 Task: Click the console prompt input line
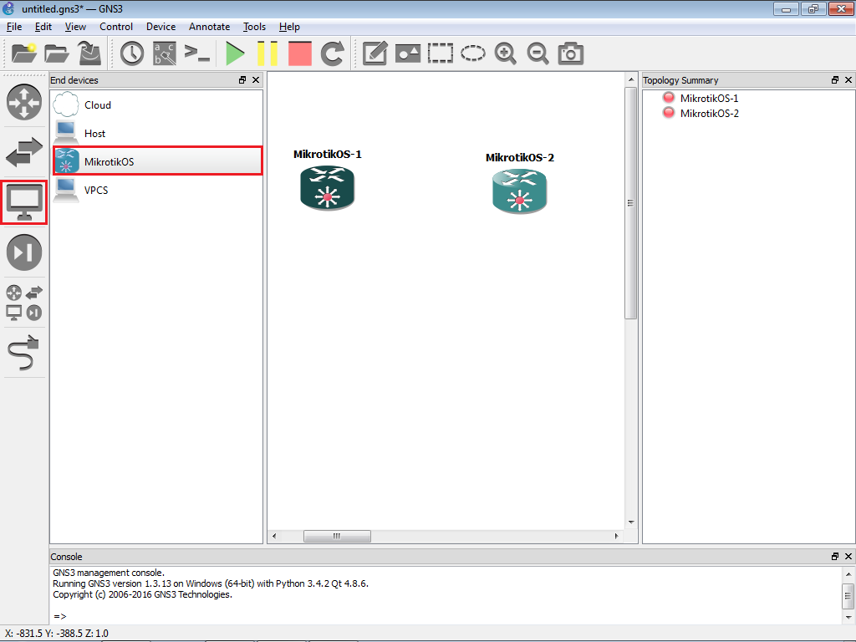[x=445, y=616]
